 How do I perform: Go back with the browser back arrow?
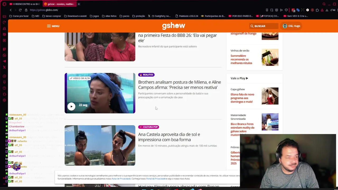11,10
